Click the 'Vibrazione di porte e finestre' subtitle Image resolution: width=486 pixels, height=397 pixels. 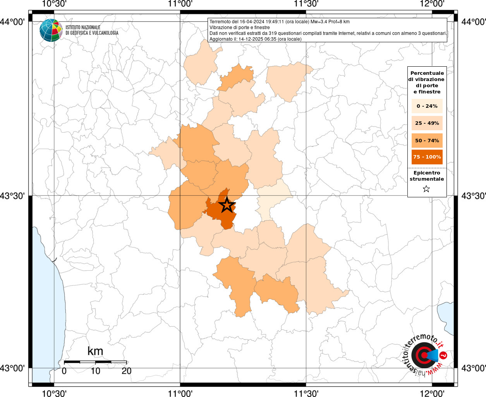(240, 28)
